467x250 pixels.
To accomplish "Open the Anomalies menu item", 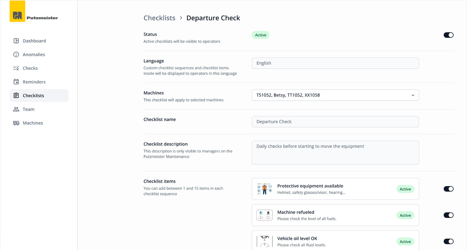I will pyautogui.click(x=34, y=55).
